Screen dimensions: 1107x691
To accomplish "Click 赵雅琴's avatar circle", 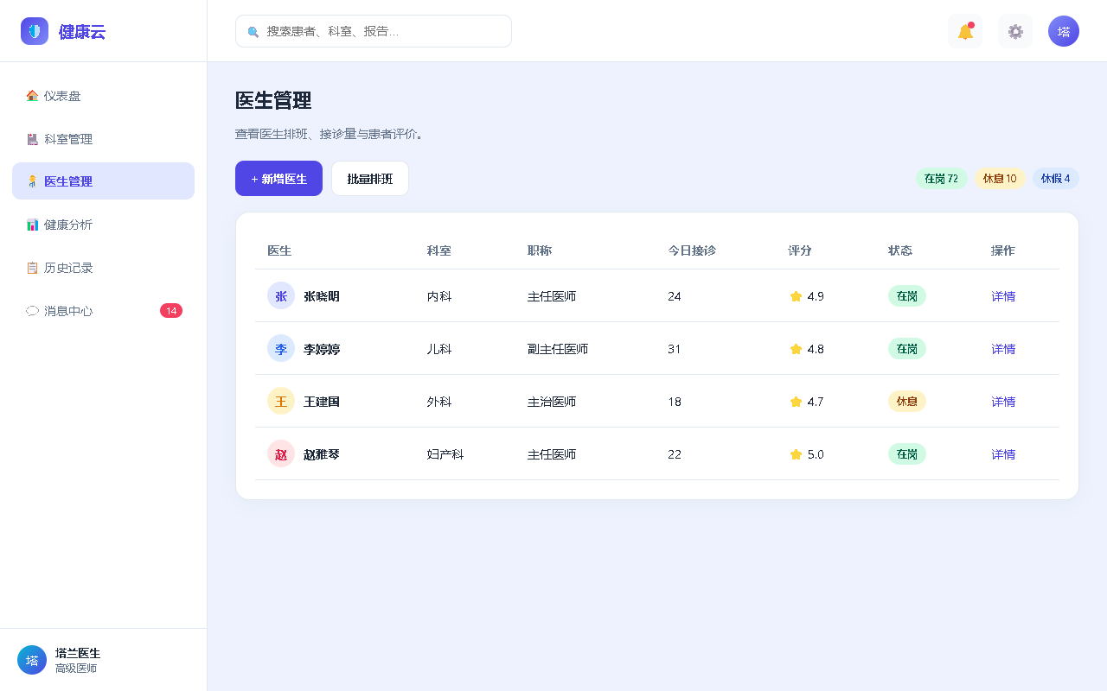I will tap(281, 454).
